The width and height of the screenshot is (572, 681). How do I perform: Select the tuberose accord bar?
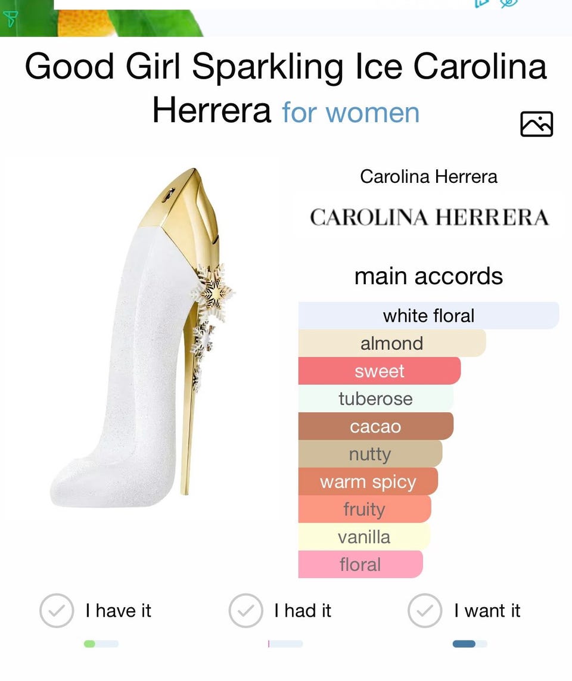tap(375, 399)
